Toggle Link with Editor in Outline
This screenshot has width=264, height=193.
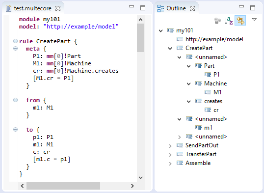[240, 21]
